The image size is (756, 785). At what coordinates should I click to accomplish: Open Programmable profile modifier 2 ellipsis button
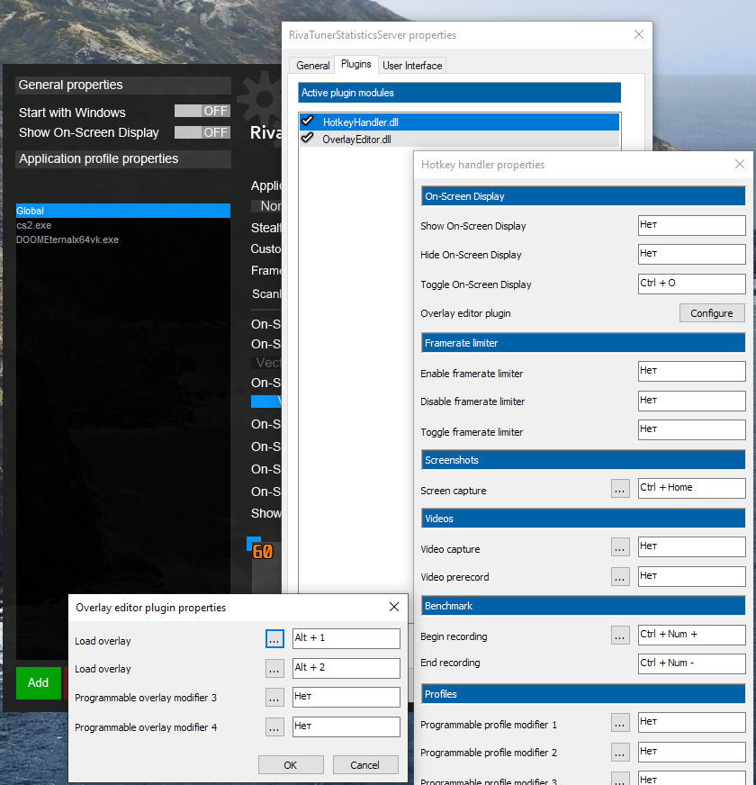coord(620,752)
